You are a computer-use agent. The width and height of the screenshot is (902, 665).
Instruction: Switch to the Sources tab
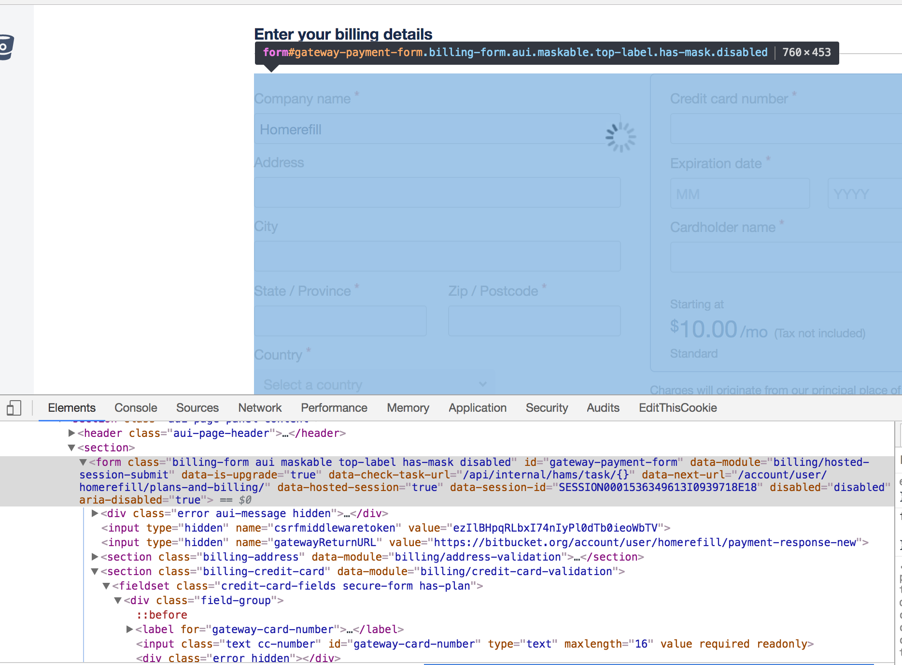(x=197, y=408)
